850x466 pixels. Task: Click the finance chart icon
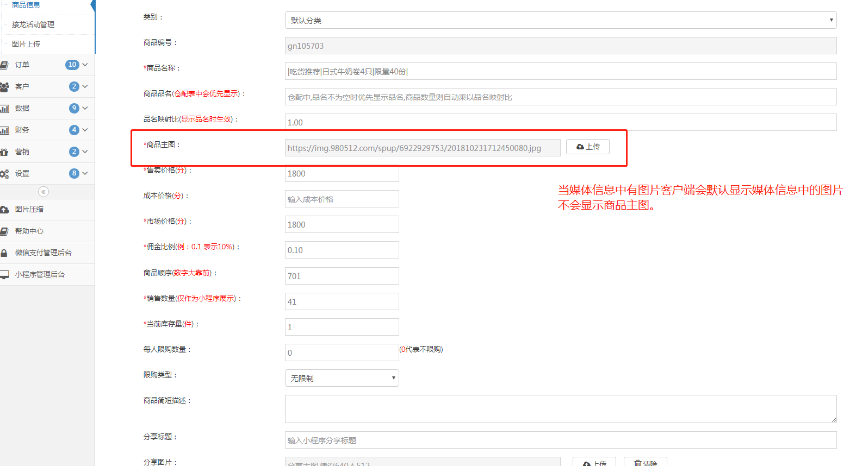tap(4, 130)
